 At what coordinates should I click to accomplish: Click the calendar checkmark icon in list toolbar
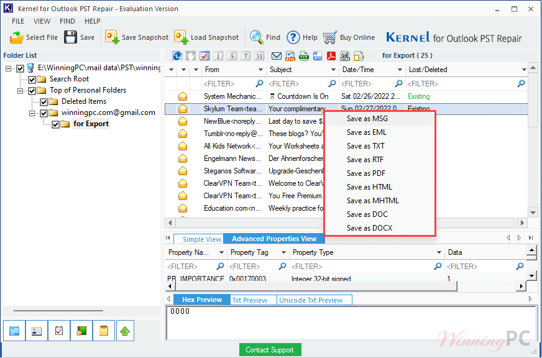point(204,56)
